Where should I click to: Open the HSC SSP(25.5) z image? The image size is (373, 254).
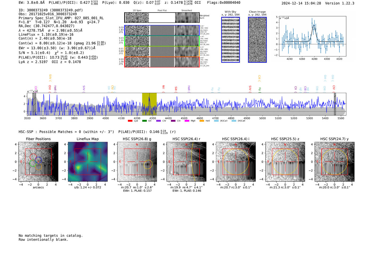(x=285, y=162)
